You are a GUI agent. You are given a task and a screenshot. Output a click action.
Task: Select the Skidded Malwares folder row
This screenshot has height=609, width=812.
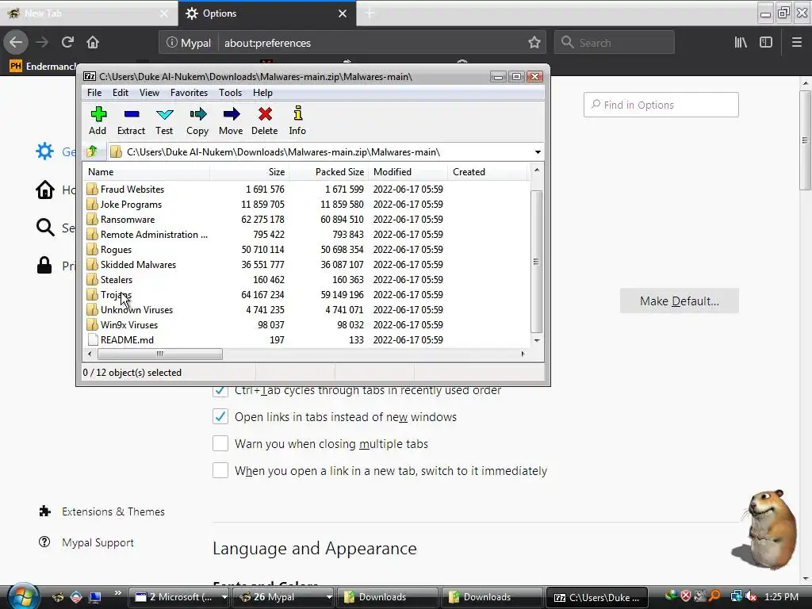[x=305, y=265]
